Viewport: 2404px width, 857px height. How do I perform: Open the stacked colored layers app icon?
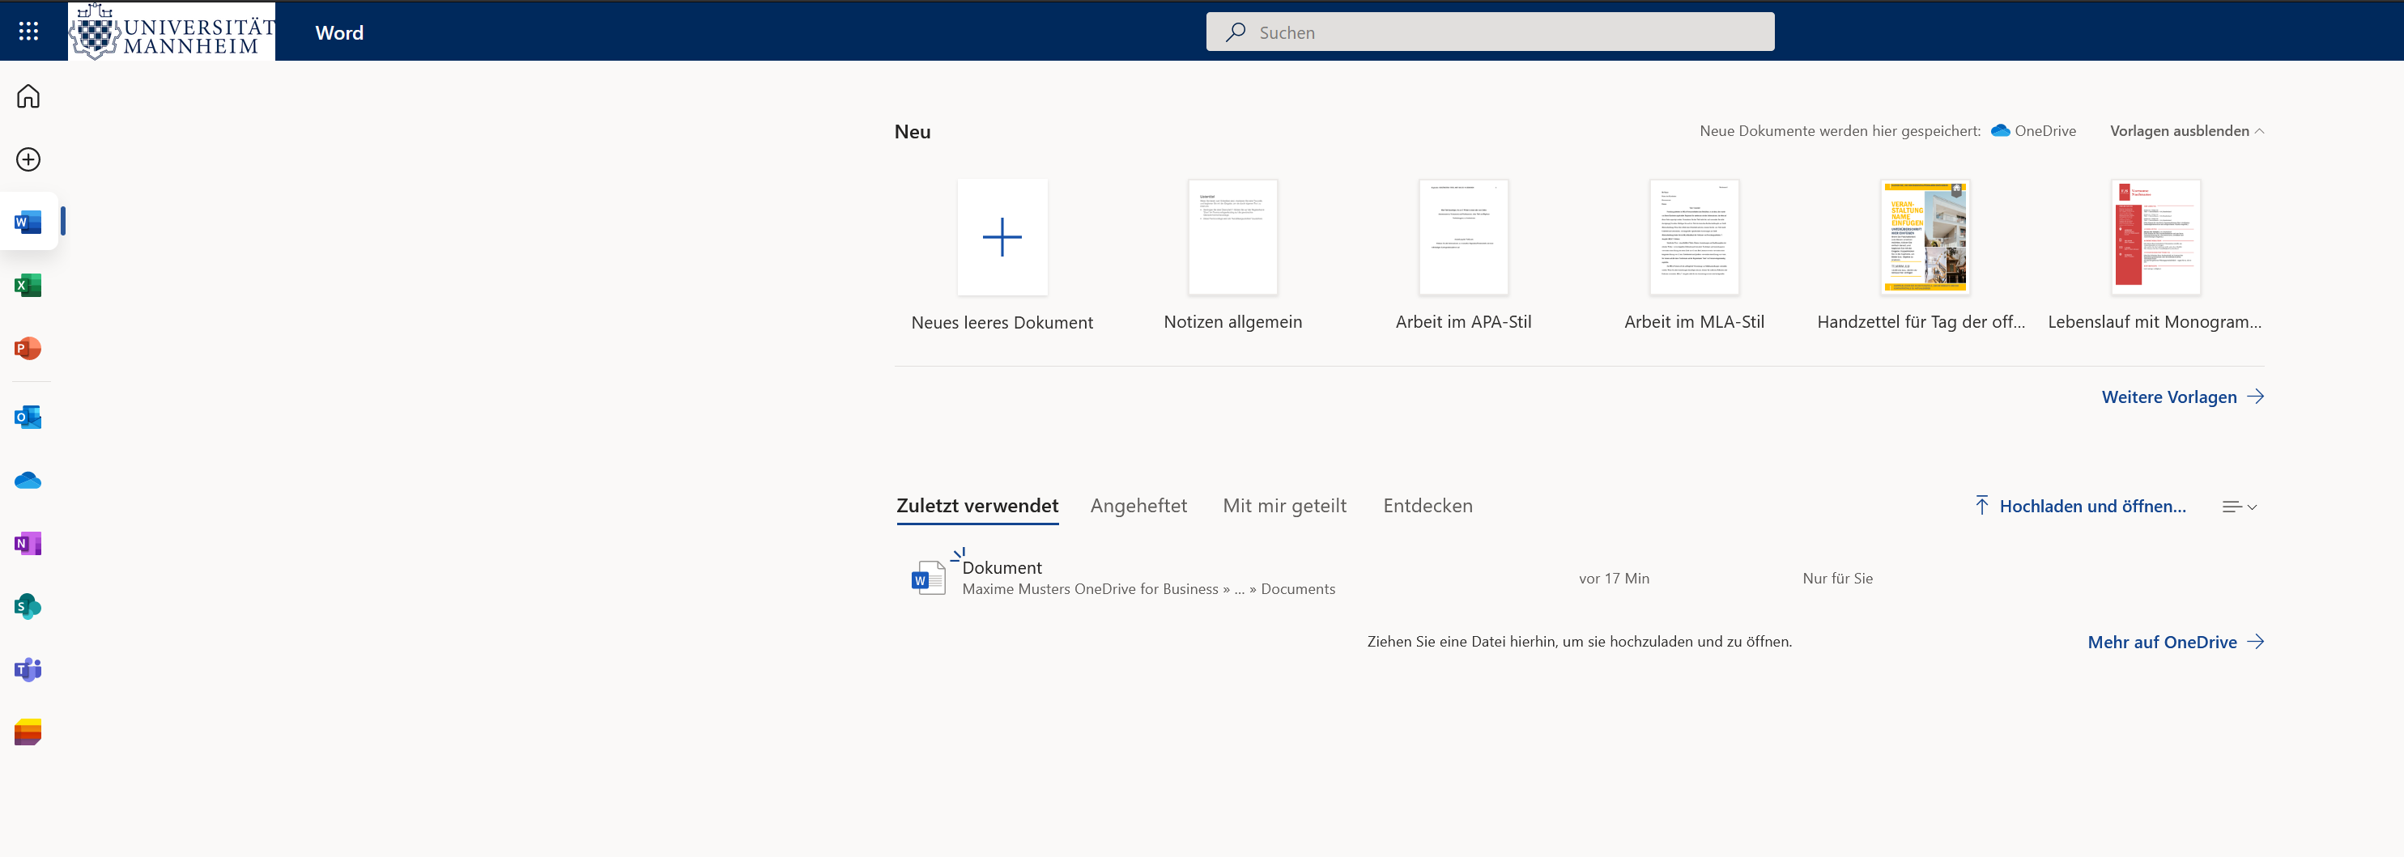[x=28, y=733]
